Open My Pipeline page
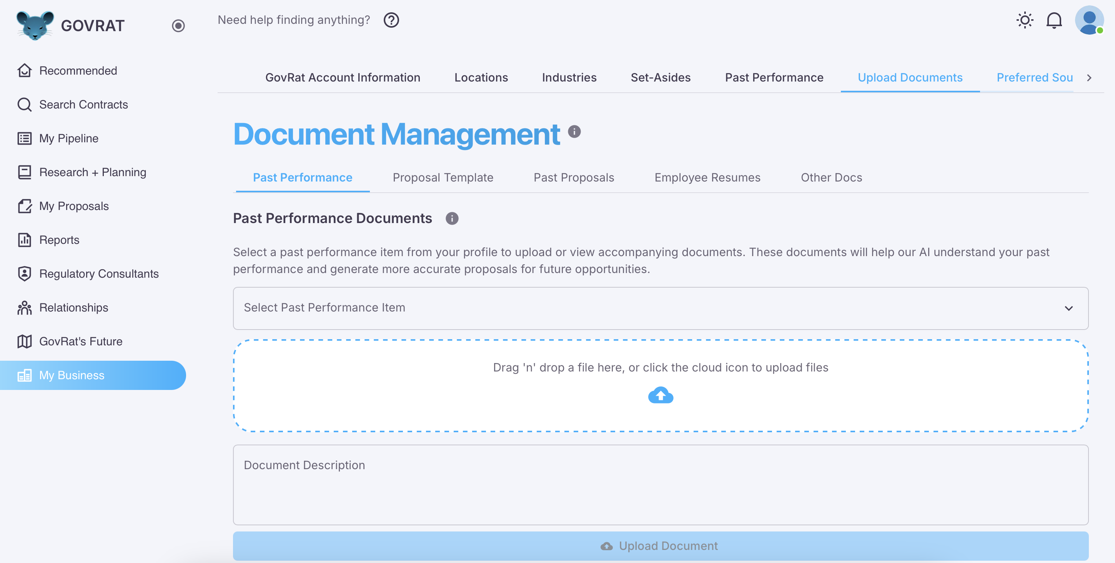This screenshot has width=1115, height=563. [93, 138]
